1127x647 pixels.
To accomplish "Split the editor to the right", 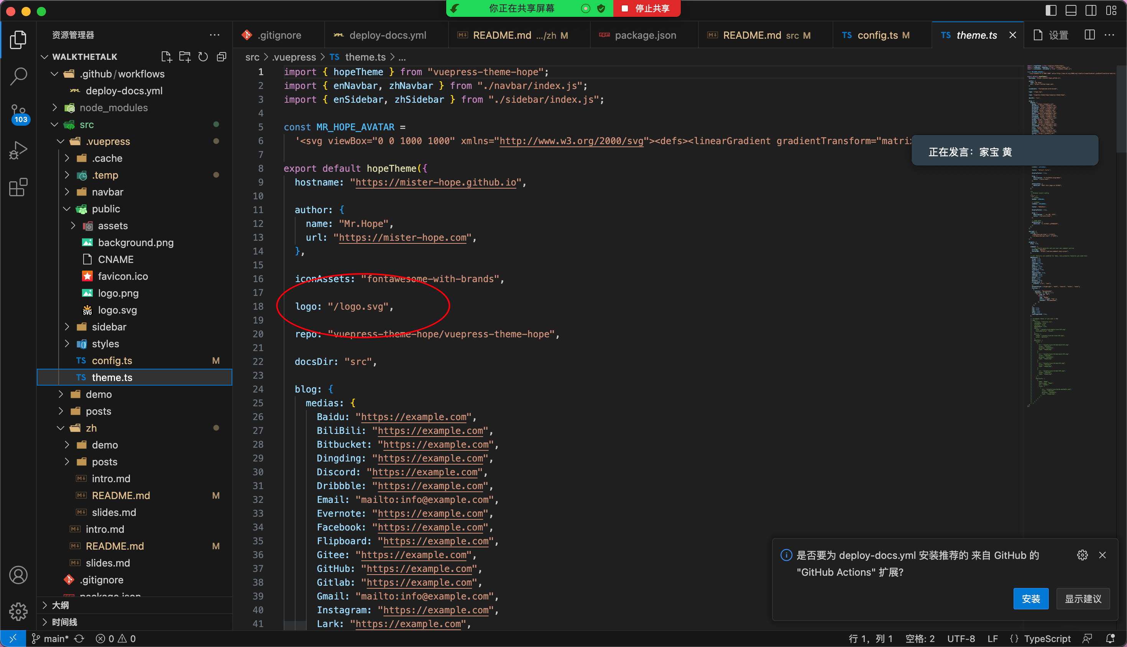I will [x=1090, y=34].
